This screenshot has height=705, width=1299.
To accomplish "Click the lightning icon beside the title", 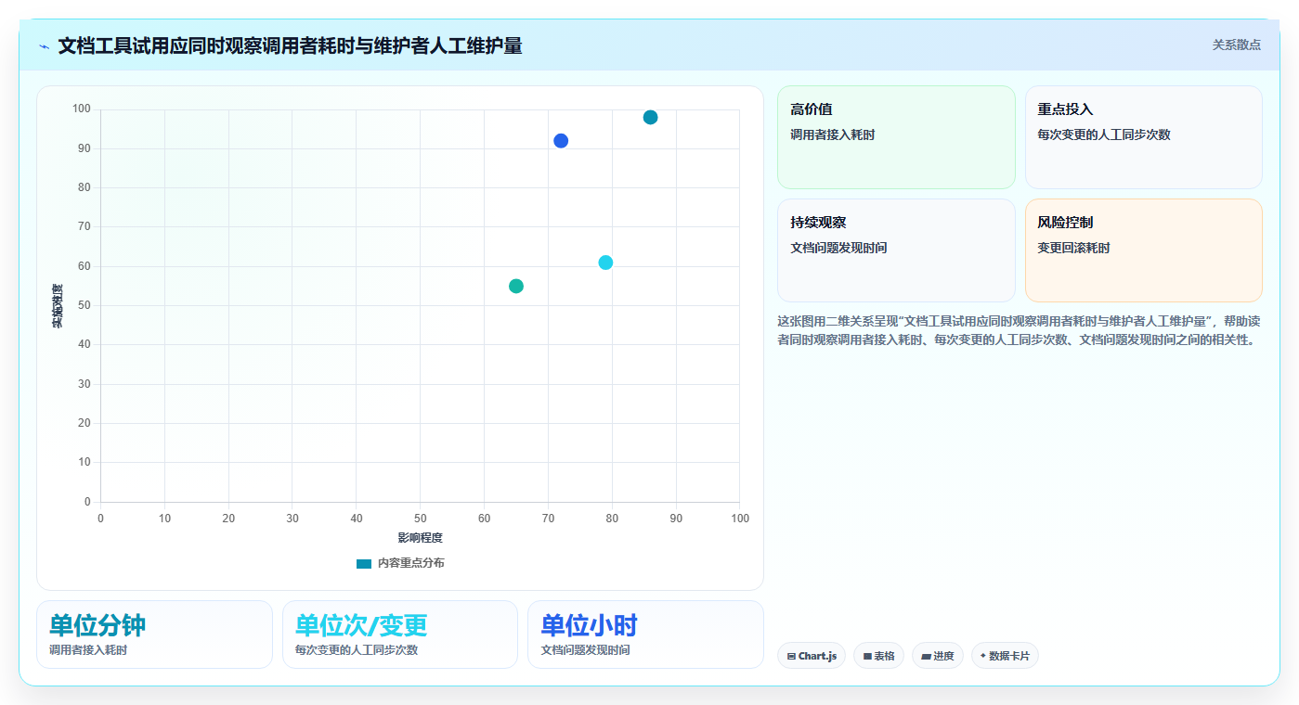I will pyautogui.click(x=45, y=46).
